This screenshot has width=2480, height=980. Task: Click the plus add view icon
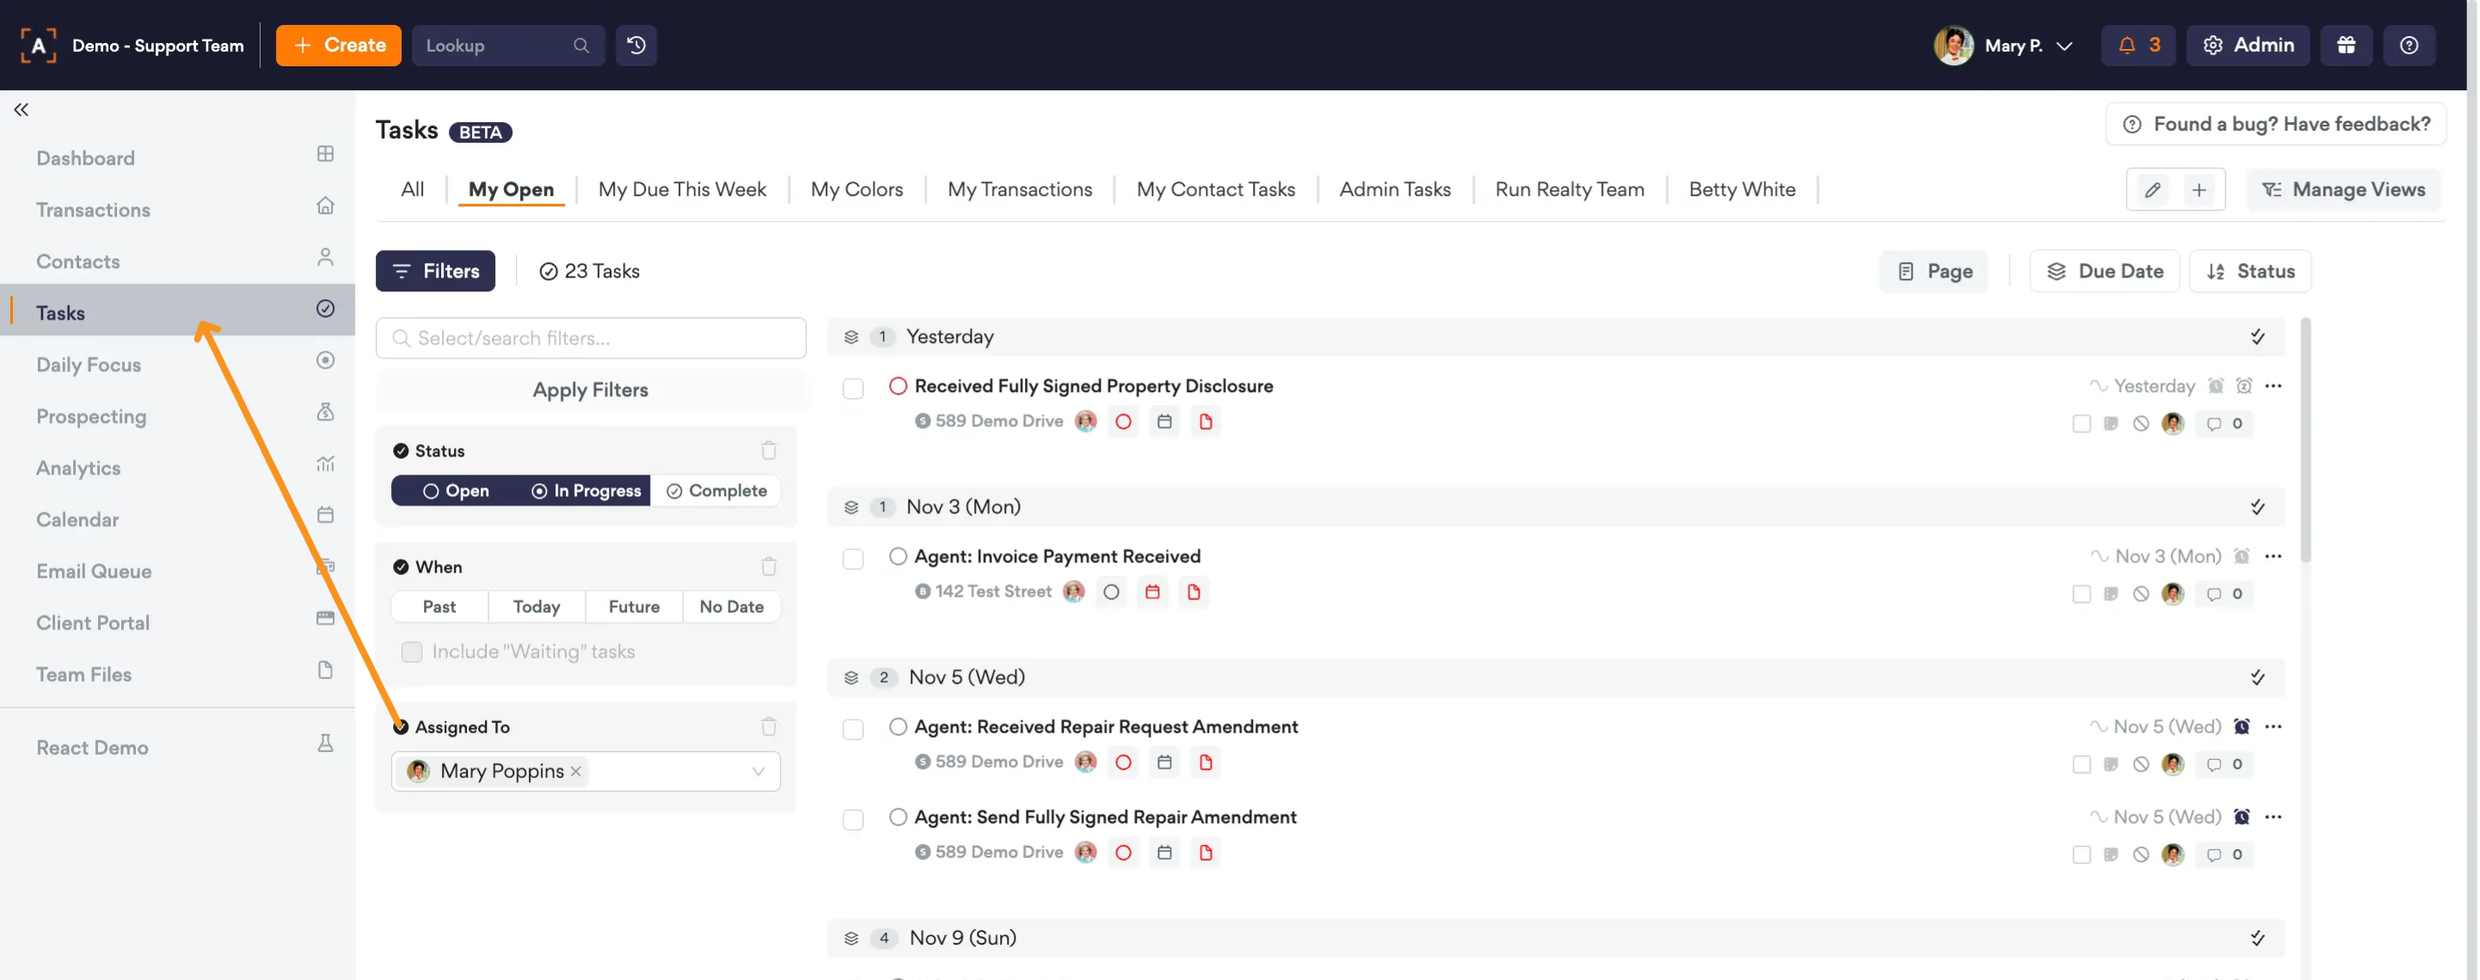pyautogui.click(x=2199, y=190)
